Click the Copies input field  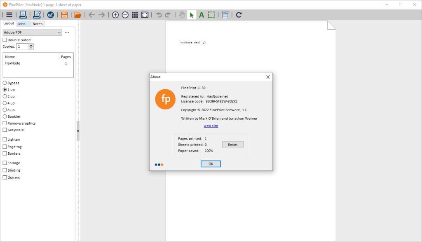tap(22, 47)
